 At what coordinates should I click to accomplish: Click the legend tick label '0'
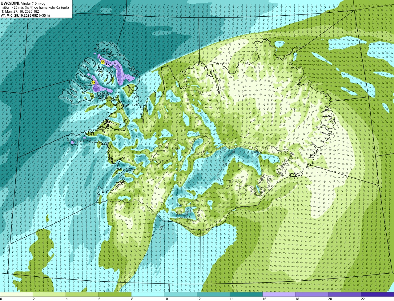pos(1,299)
